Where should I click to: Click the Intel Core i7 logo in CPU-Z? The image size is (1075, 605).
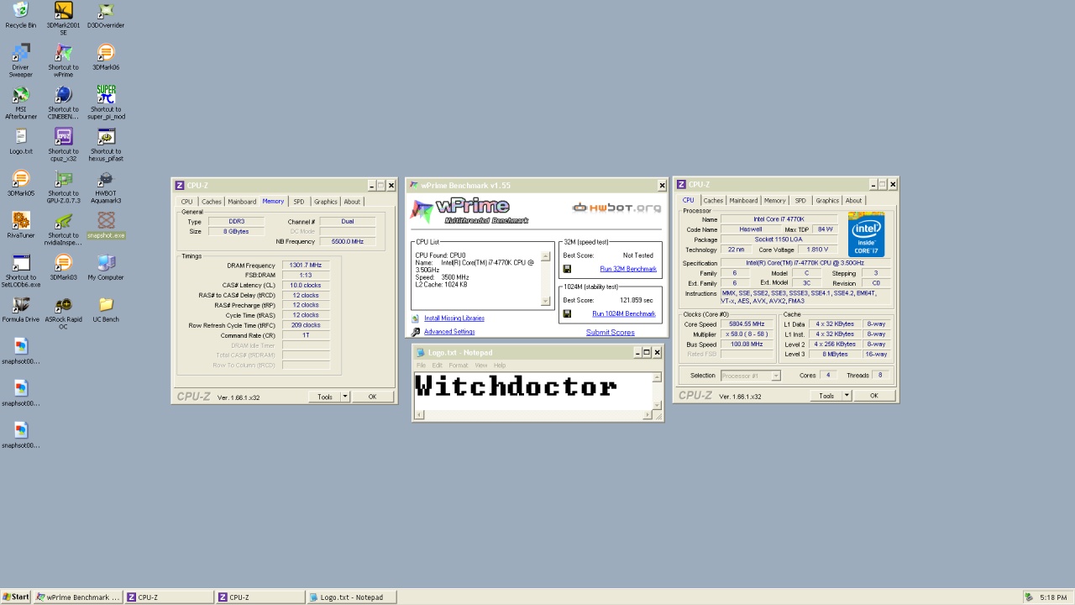(866, 234)
